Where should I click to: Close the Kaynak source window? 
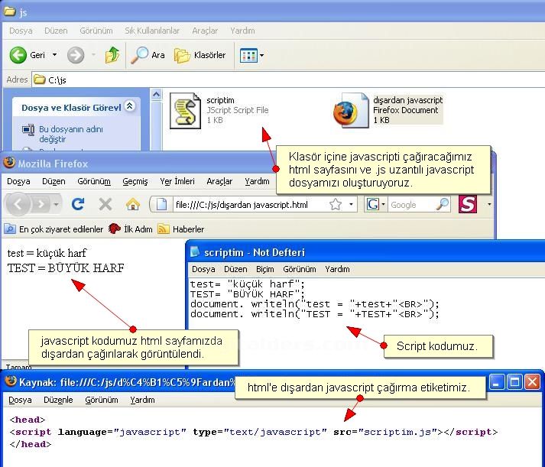[x=533, y=382]
